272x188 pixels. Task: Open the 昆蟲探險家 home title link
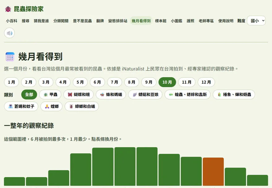pyautogui.click(x=29, y=9)
